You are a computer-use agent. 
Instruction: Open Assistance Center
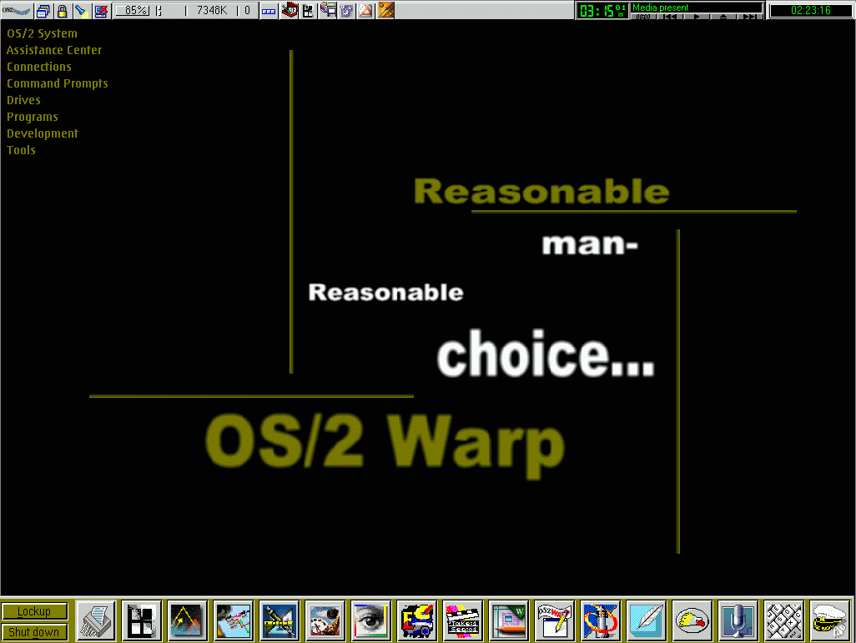pos(54,50)
